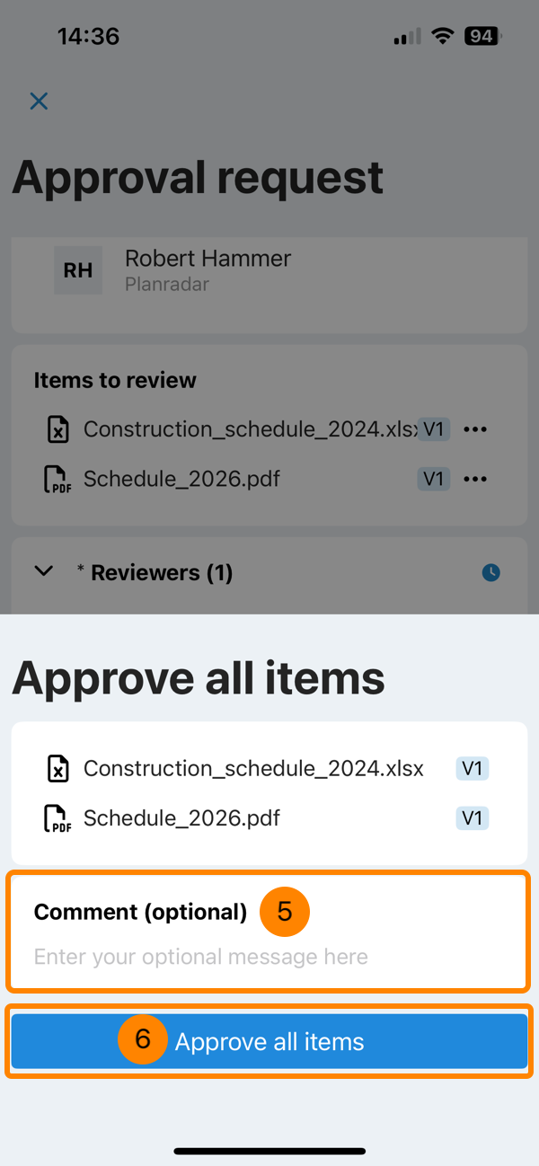Tap the battery indicator in status bar
Image resolution: width=539 pixels, height=1166 pixels.
pos(482,37)
